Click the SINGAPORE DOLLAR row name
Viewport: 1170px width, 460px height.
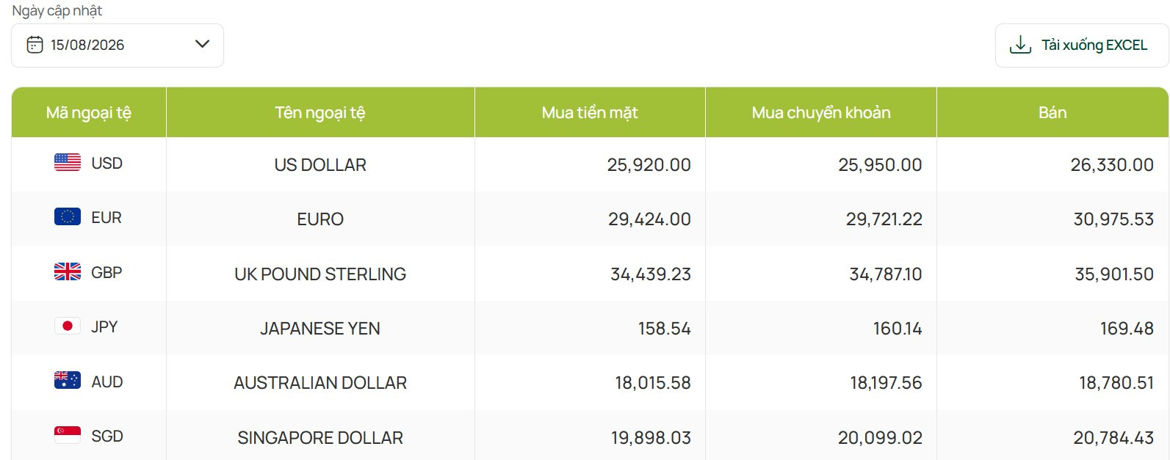point(320,438)
